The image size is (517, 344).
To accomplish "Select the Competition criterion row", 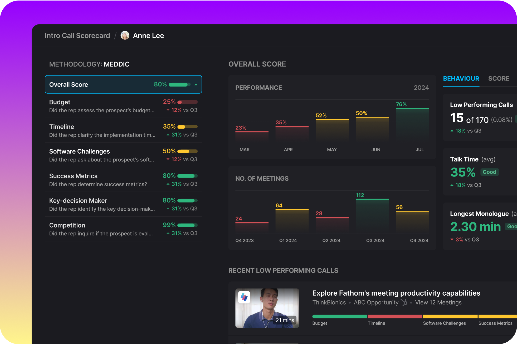I will [123, 229].
